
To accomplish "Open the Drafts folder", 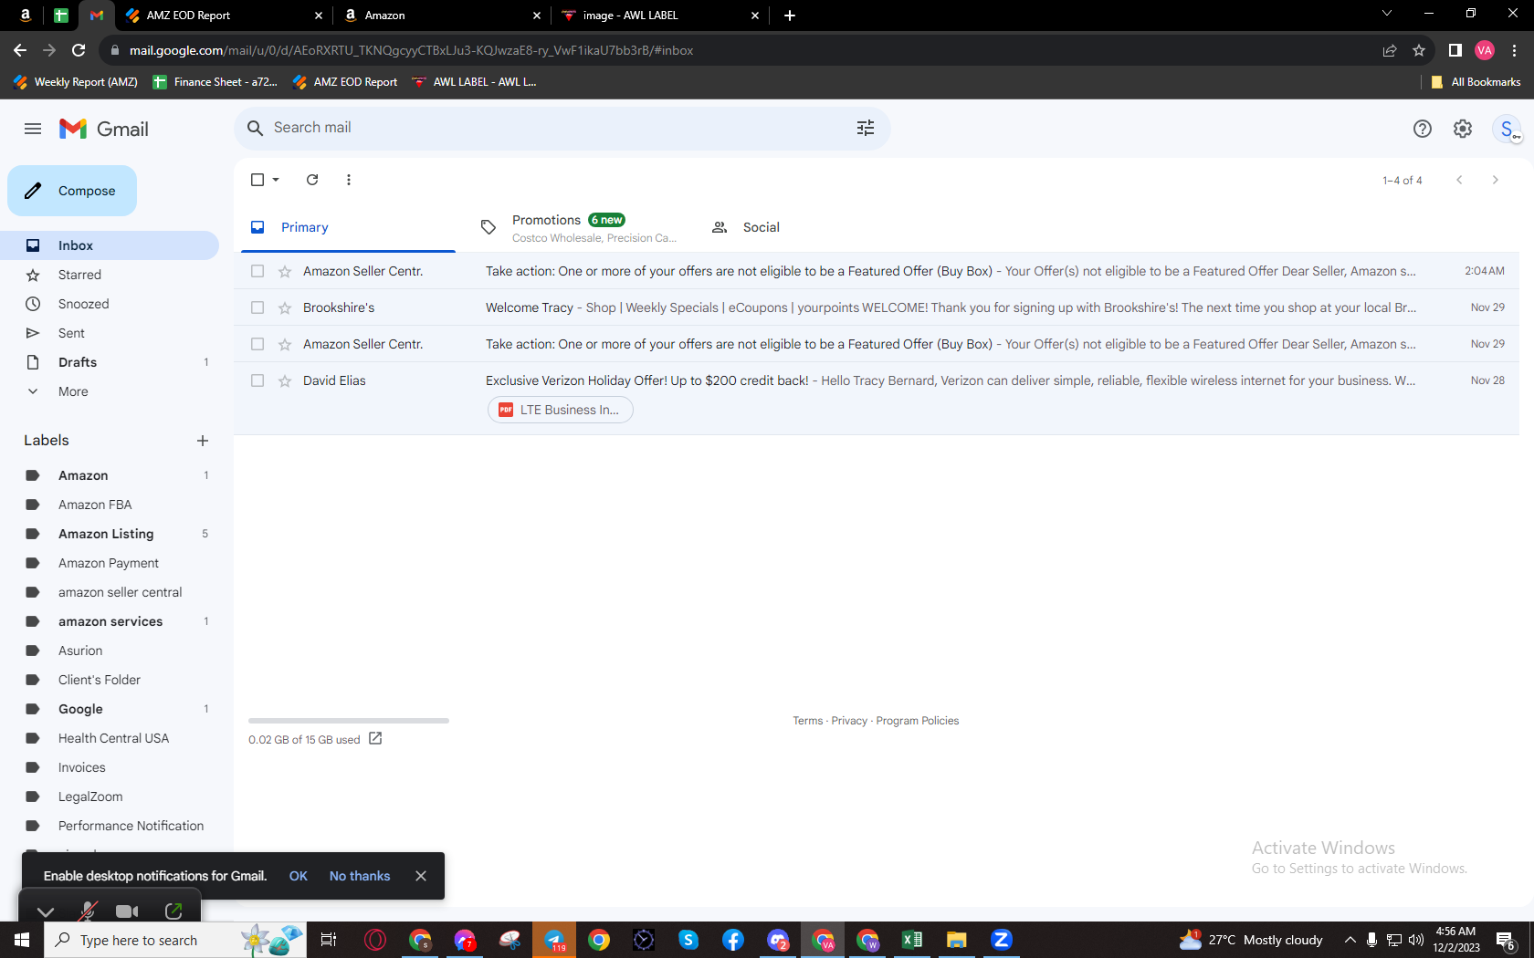I will (110, 362).
